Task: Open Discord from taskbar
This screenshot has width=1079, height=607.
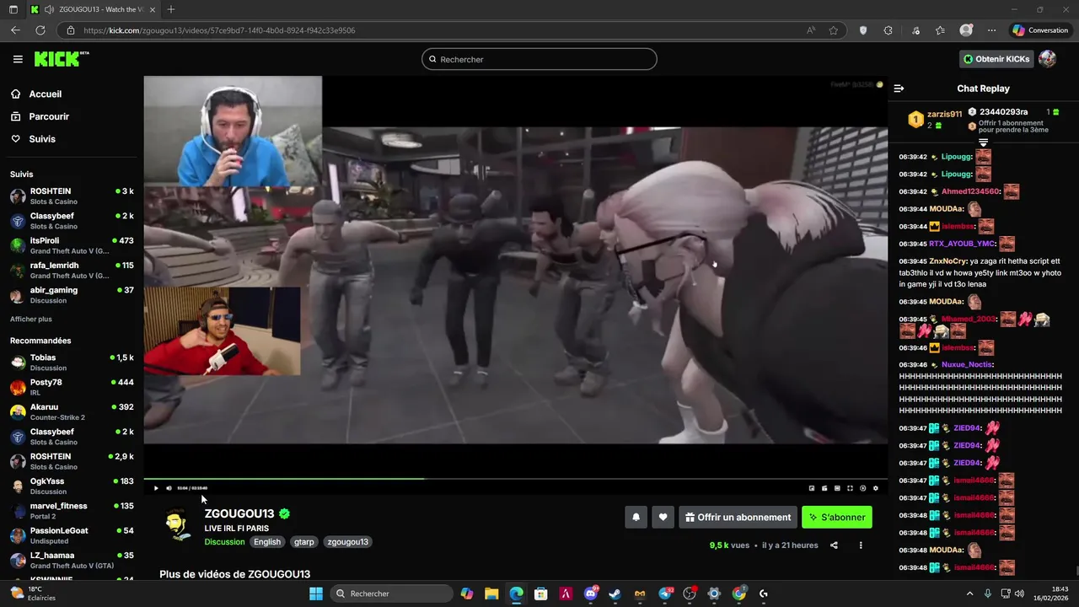Action: 590,594
